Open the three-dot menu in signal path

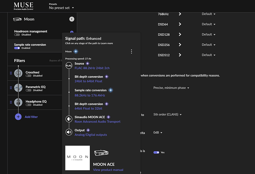[132, 52]
